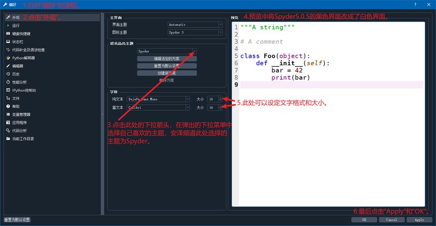Open the 运行 play icon section
Viewport: 436px width, 226px height.
coord(8,26)
